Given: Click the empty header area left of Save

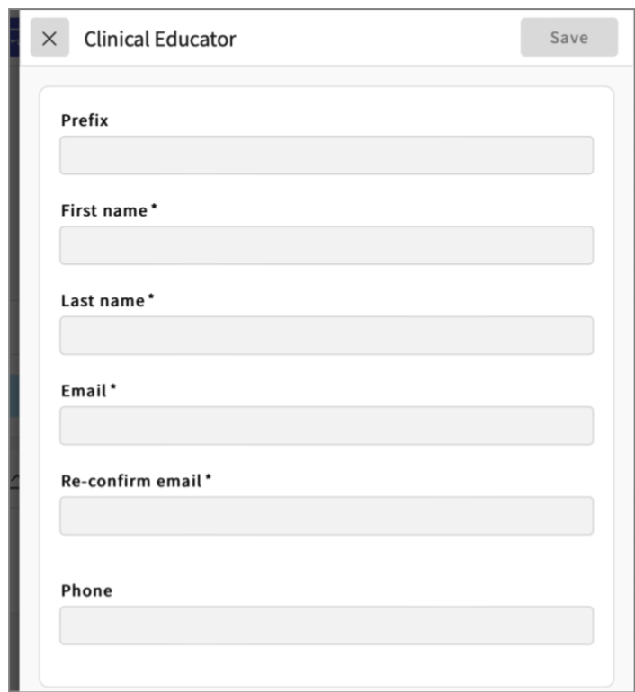Looking at the screenshot, I should pyautogui.click(x=378, y=38).
